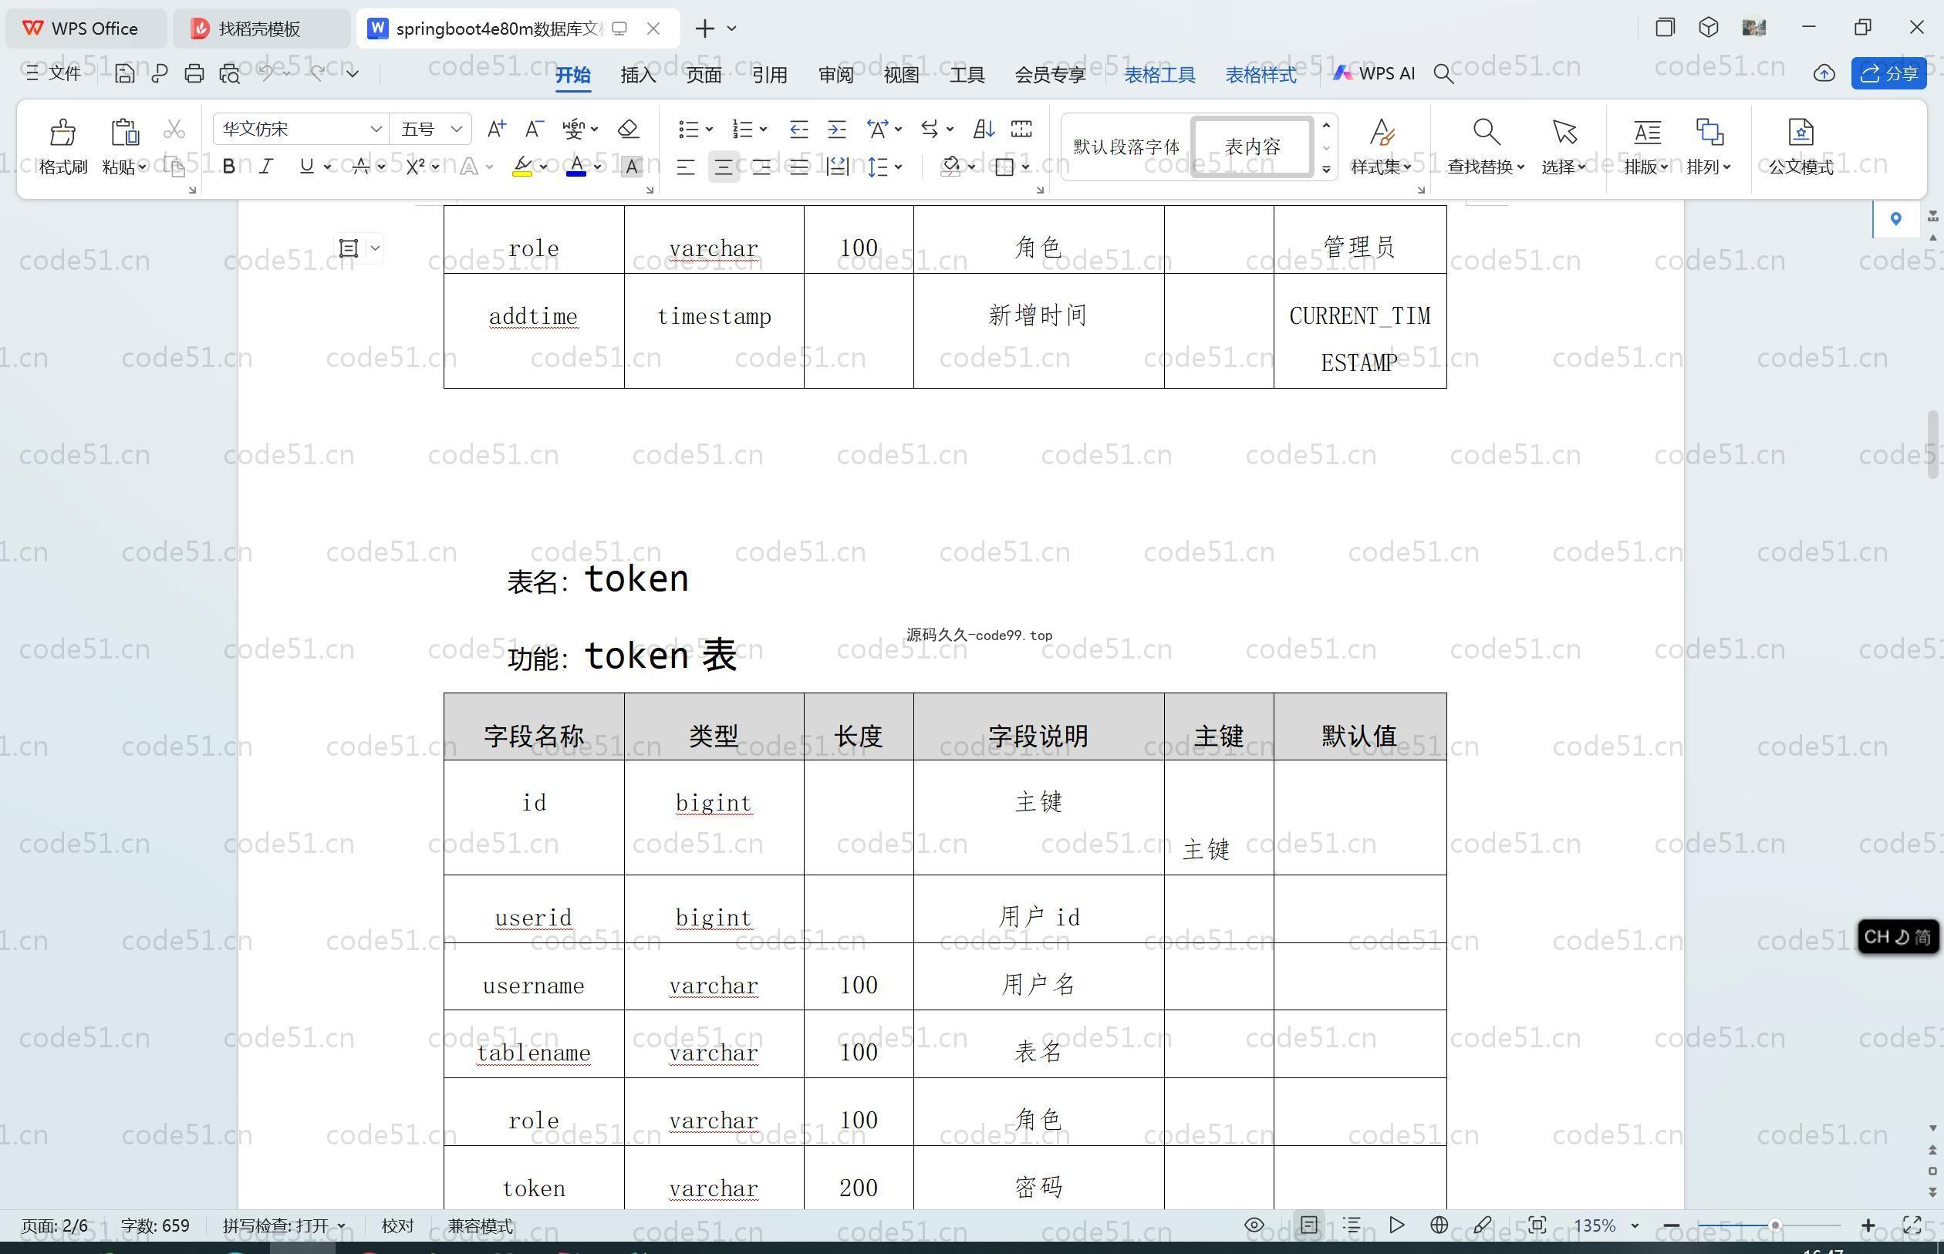Click the location pin icon at the top right
This screenshot has height=1254, width=1944.
click(x=1896, y=218)
